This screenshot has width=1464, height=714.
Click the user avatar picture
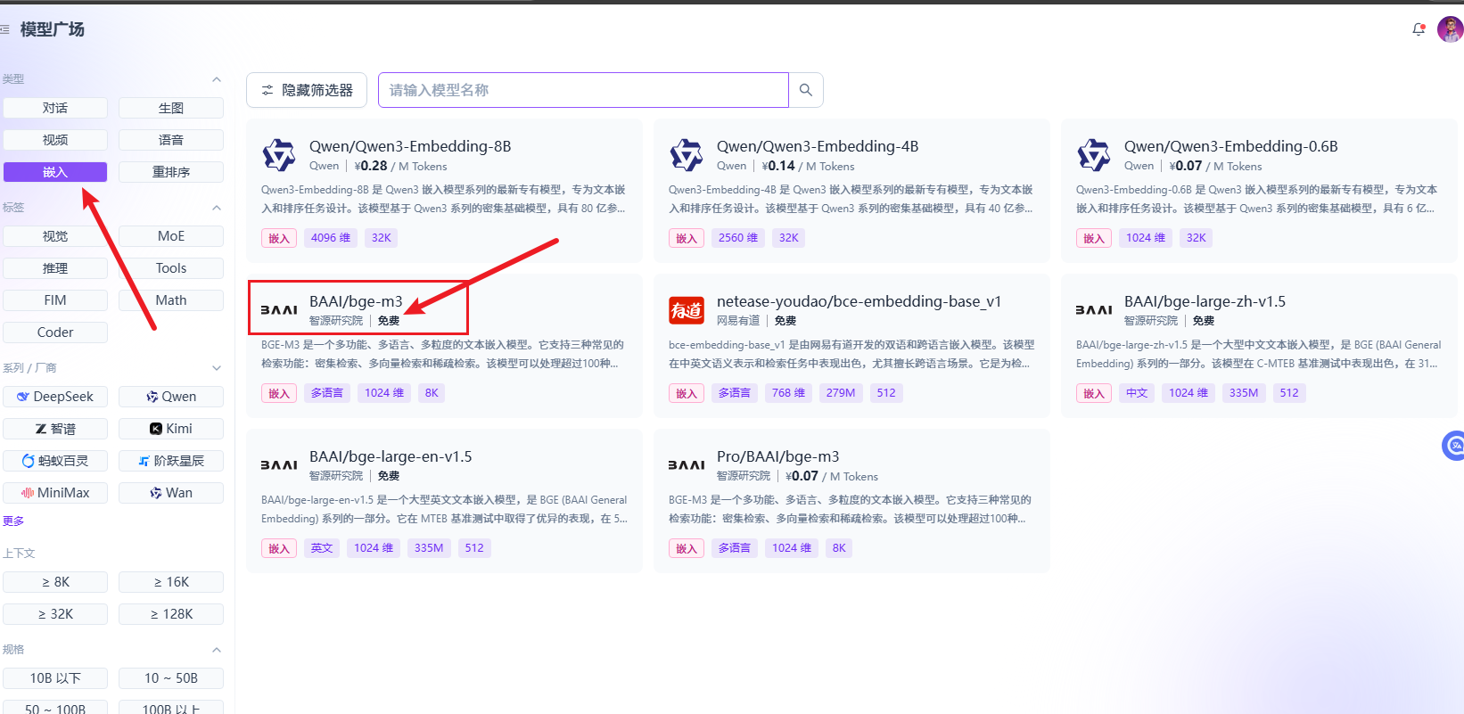(x=1450, y=29)
